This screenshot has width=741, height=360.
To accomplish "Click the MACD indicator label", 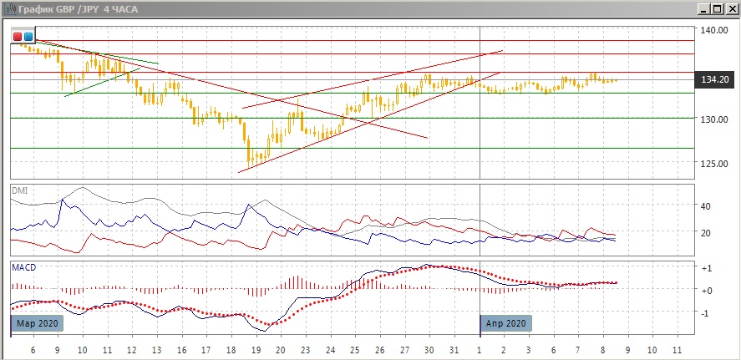I will (x=23, y=267).
